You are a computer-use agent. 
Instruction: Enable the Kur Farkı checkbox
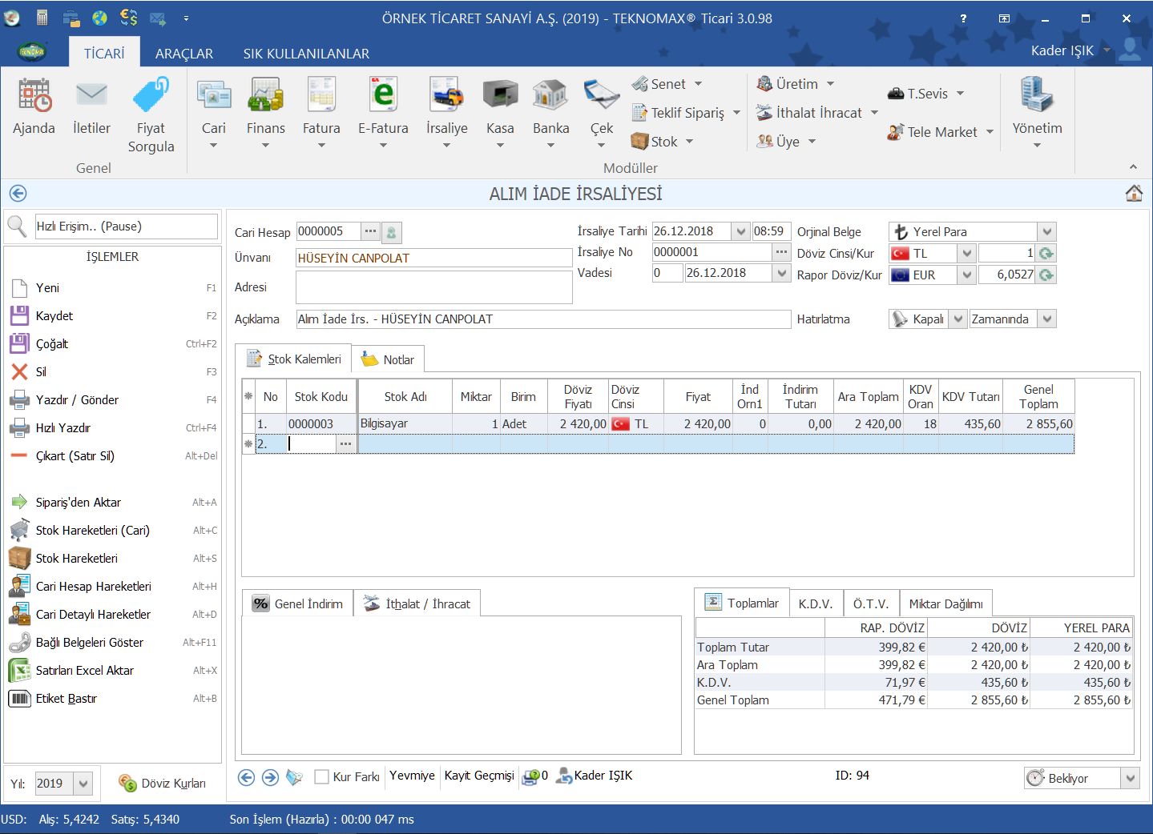pos(322,776)
